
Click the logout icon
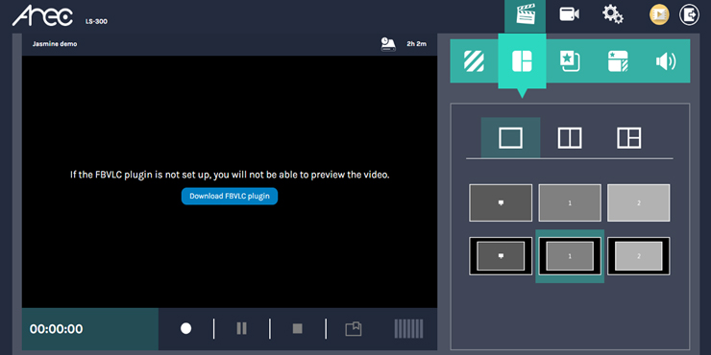tap(689, 15)
